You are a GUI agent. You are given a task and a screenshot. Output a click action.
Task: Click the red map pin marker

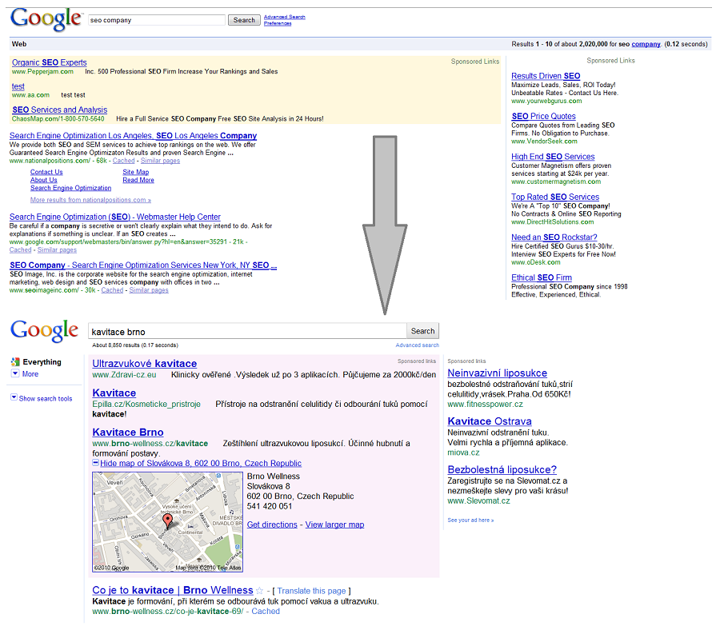168,520
